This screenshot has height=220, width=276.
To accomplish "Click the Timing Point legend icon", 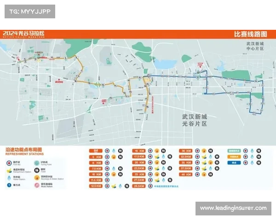I will (37, 163).
